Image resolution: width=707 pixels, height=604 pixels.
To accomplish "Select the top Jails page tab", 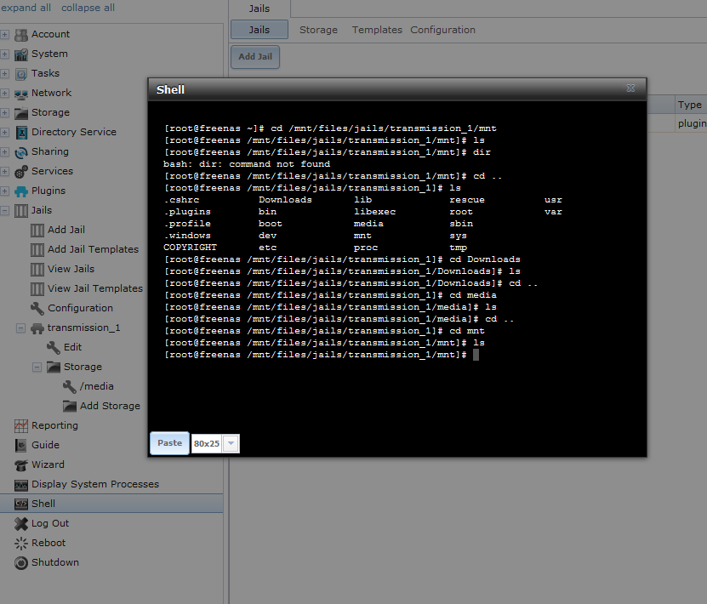I will pos(259,9).
